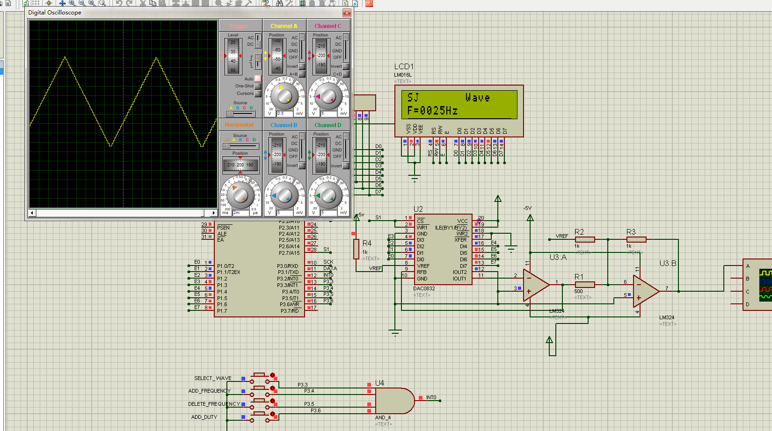Turn on the oscilloscope Cursors button
The image size is (772, 431).
258,93
